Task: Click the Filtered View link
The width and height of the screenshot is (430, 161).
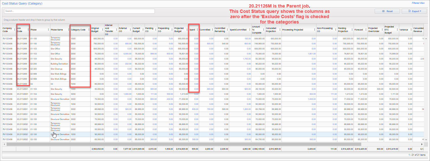Action: pos(418,3)
